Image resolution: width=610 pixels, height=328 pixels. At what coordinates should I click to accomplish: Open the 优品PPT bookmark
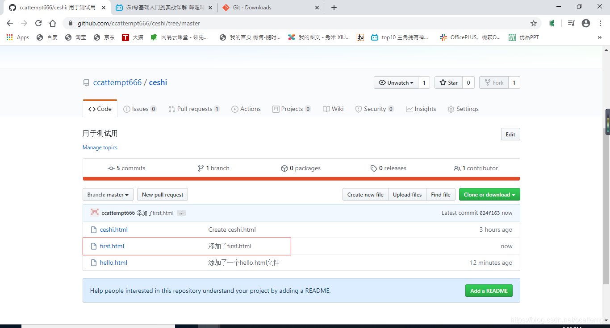pos(524,37)
